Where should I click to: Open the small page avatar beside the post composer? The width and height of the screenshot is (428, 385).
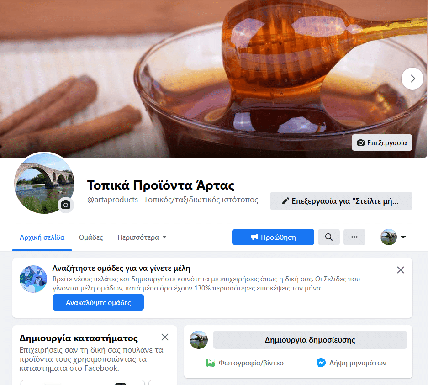point(198,340)
